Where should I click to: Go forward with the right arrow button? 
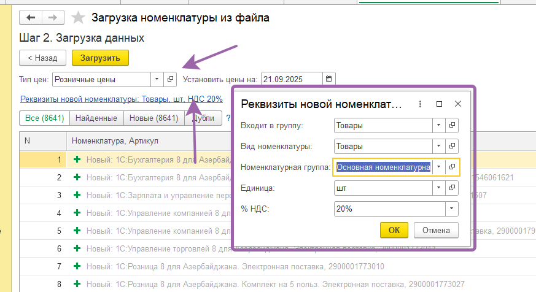pyautogui.click(x=53, y=17)
